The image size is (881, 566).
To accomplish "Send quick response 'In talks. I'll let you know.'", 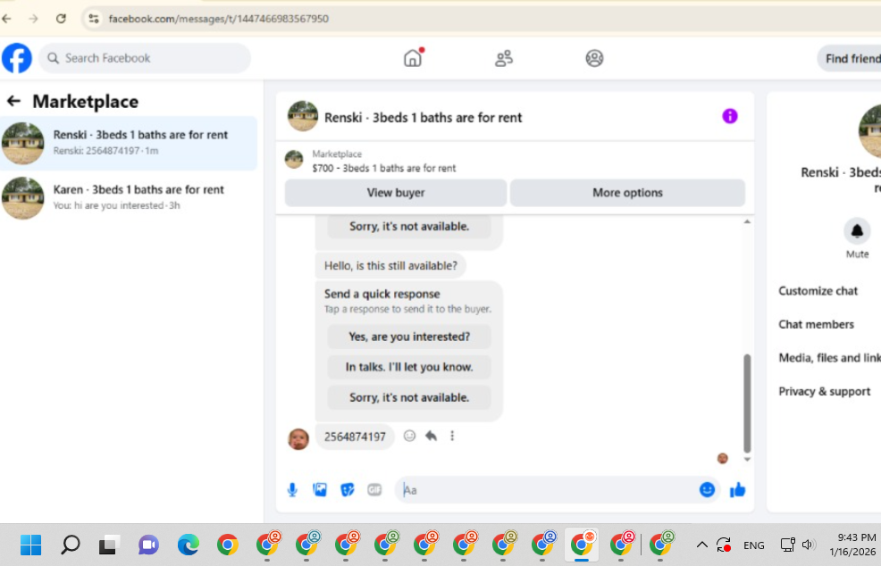I will (x=409, y=367).
